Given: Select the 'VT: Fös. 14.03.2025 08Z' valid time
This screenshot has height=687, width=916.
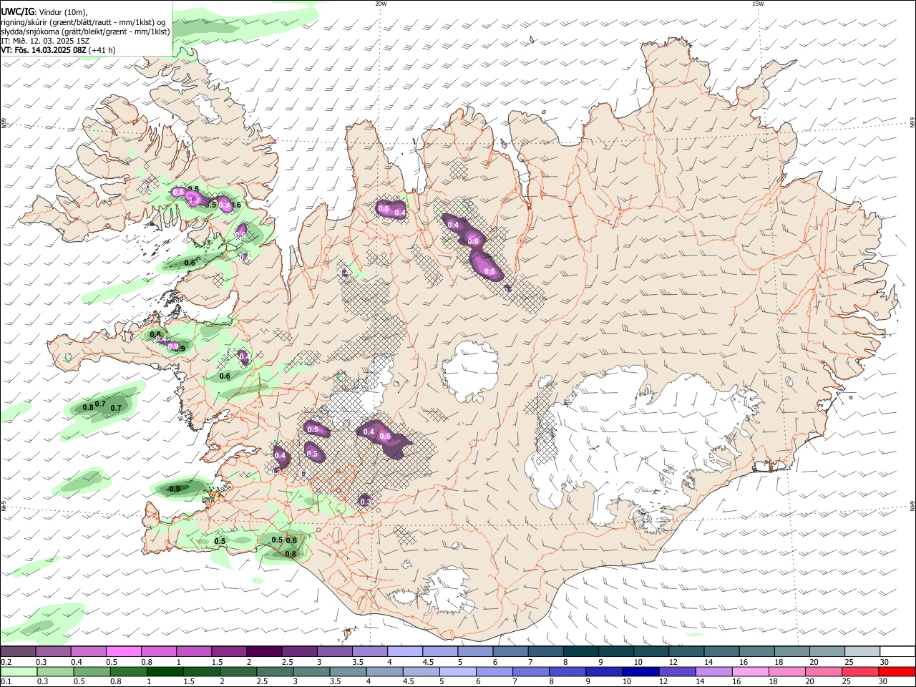Looking at the screenshot, I should pyautogui.click(x=44, y=50).
